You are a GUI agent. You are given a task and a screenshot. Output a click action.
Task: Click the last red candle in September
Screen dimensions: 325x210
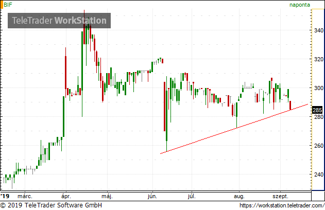[290, 106]
